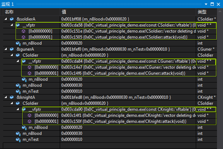Screen dimensions: 223x149
Task: Click the 监视 1 title bar label
Action: 7,4
